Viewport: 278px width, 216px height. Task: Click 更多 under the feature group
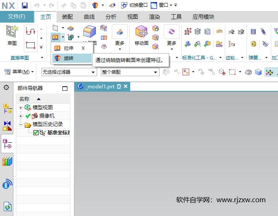click(120, 38)
